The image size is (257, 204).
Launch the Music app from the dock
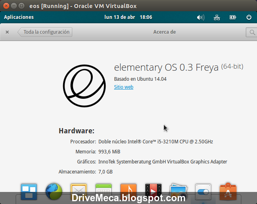click(128, 192)
